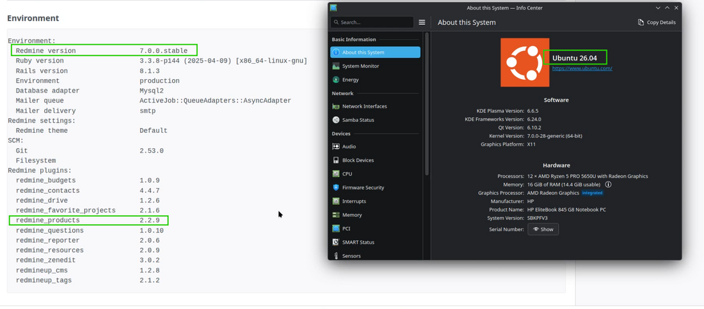
Task: Select About this System in sidebar
Action: 375,52
